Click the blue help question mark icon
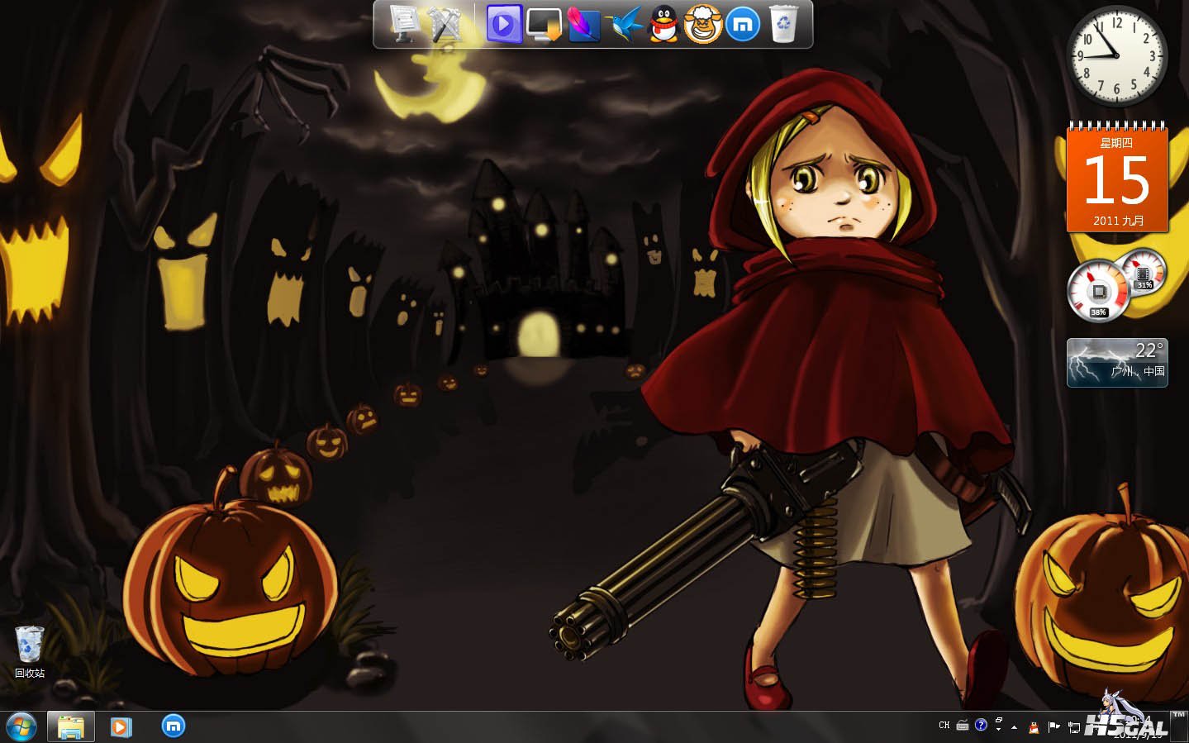Screen dimensions: 1189x743 tap(981, 725)
